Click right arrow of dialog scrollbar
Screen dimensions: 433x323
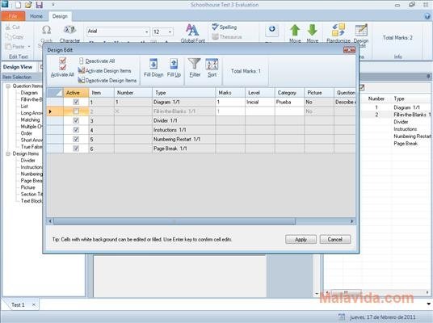352,221
